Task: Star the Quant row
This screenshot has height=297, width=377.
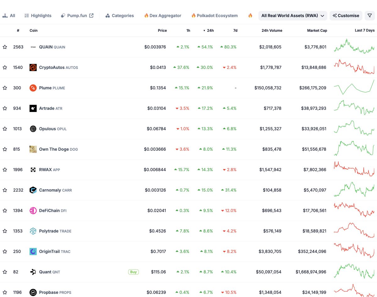Action: pos(5,272)
